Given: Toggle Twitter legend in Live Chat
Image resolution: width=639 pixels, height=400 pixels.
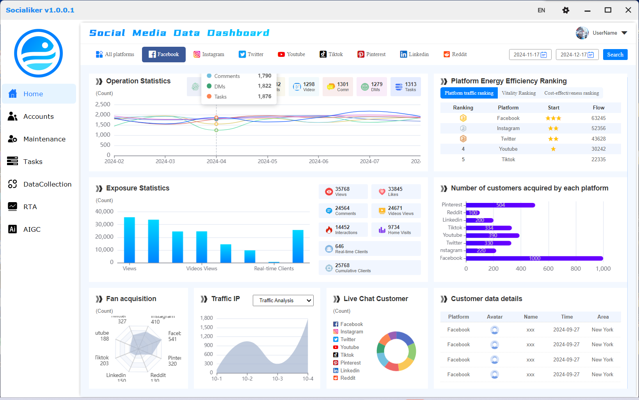Looking at the screenshot, I should pyautogui.click(x=344, y=339).
